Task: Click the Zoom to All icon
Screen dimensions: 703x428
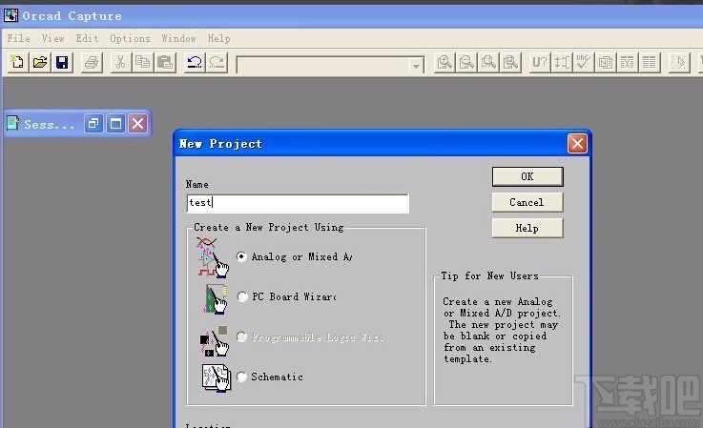Action: click(x=510, y=62)
